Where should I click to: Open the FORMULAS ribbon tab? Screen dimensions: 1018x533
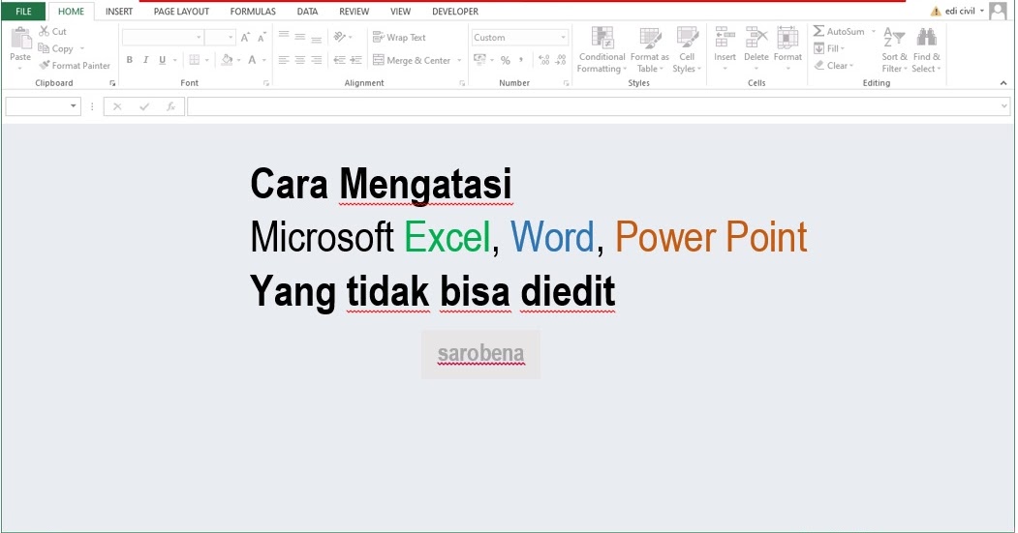coord(253,11)
